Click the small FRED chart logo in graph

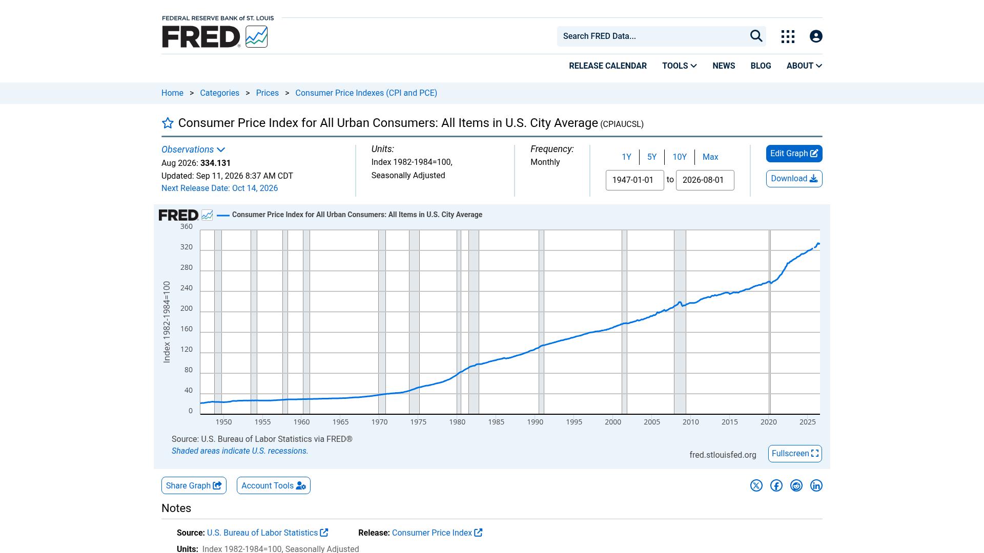coord(186,215)
